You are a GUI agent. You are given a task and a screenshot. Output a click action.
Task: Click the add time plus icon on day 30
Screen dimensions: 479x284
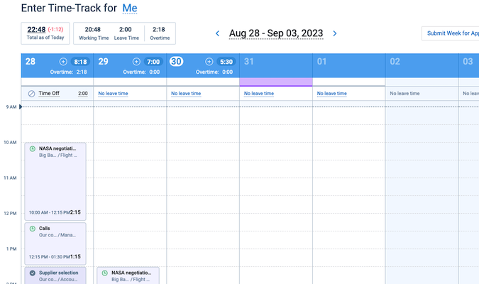209,62
